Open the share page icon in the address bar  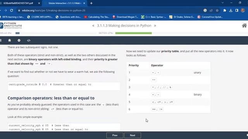(x=211, y=10)
